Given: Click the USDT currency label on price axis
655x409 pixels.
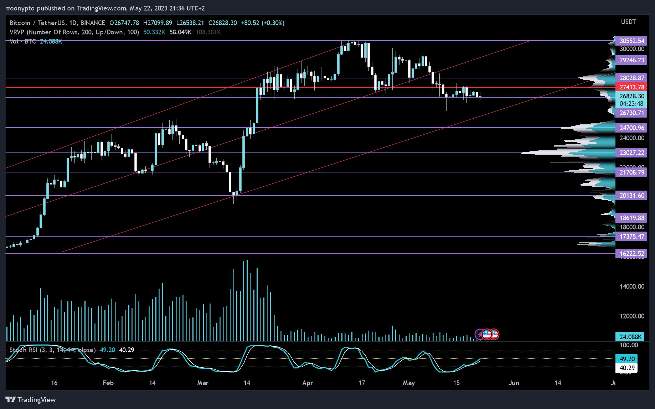Looking at the screenshot, I should (628, 22).
